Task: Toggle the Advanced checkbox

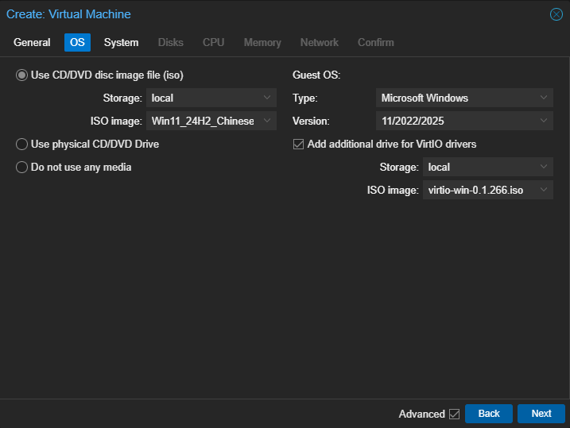Action: click(455, 414)
